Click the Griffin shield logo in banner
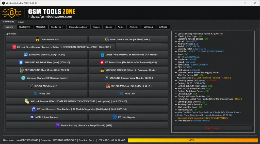Viewport: 260px width, 144px height. 12,13
